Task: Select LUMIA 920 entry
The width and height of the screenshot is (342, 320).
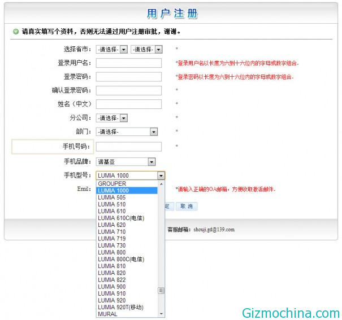Action: (127, 300)
